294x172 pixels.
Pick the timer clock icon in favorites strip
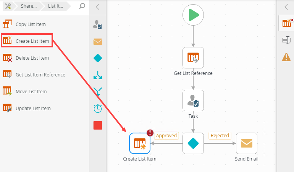[98, 108]
